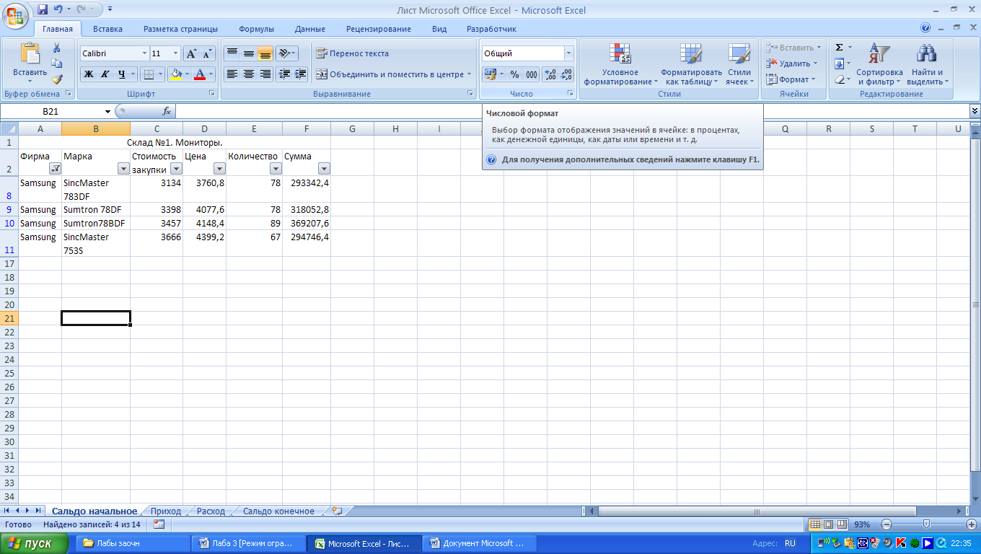Decrease font size with small A
981x554 pixels.
(207, 53)
